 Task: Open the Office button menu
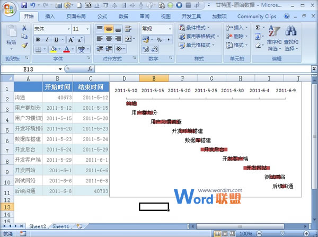pyautogui.click(x=8, y=9)
